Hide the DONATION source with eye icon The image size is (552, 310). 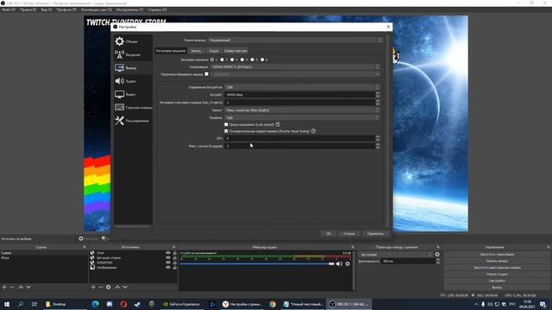tap(168, 263)
